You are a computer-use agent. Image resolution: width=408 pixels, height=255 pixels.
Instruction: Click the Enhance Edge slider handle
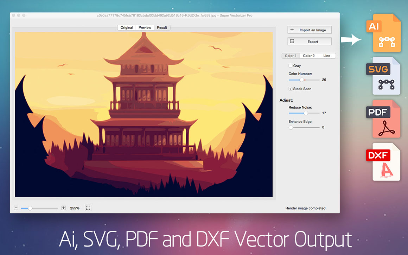click(291, 127)
